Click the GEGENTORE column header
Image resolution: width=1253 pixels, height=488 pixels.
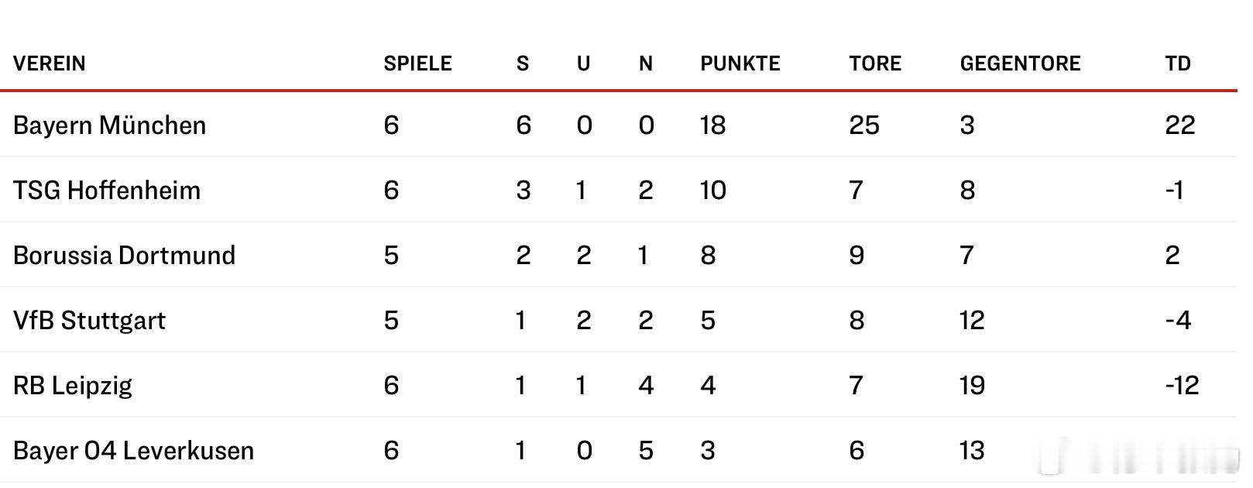(x=1020, y=64)
